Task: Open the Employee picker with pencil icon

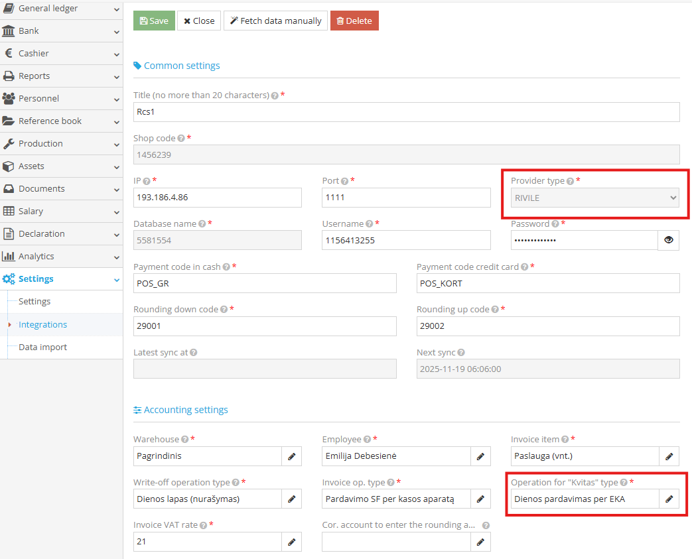Action: (x=480, y=456)
